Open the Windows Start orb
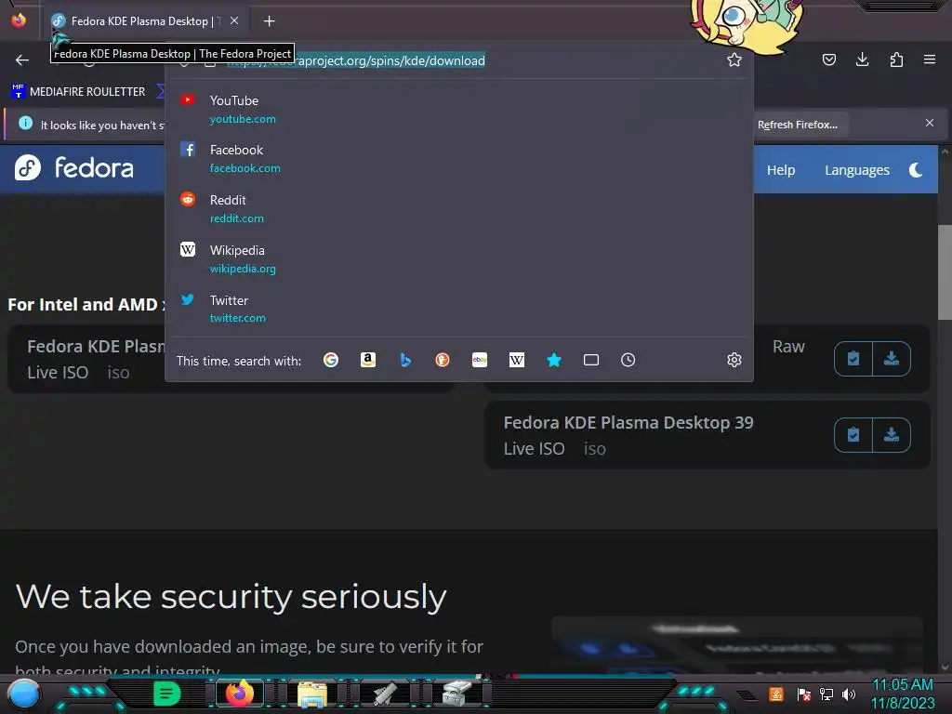The image size is (952, 714). 24,694
